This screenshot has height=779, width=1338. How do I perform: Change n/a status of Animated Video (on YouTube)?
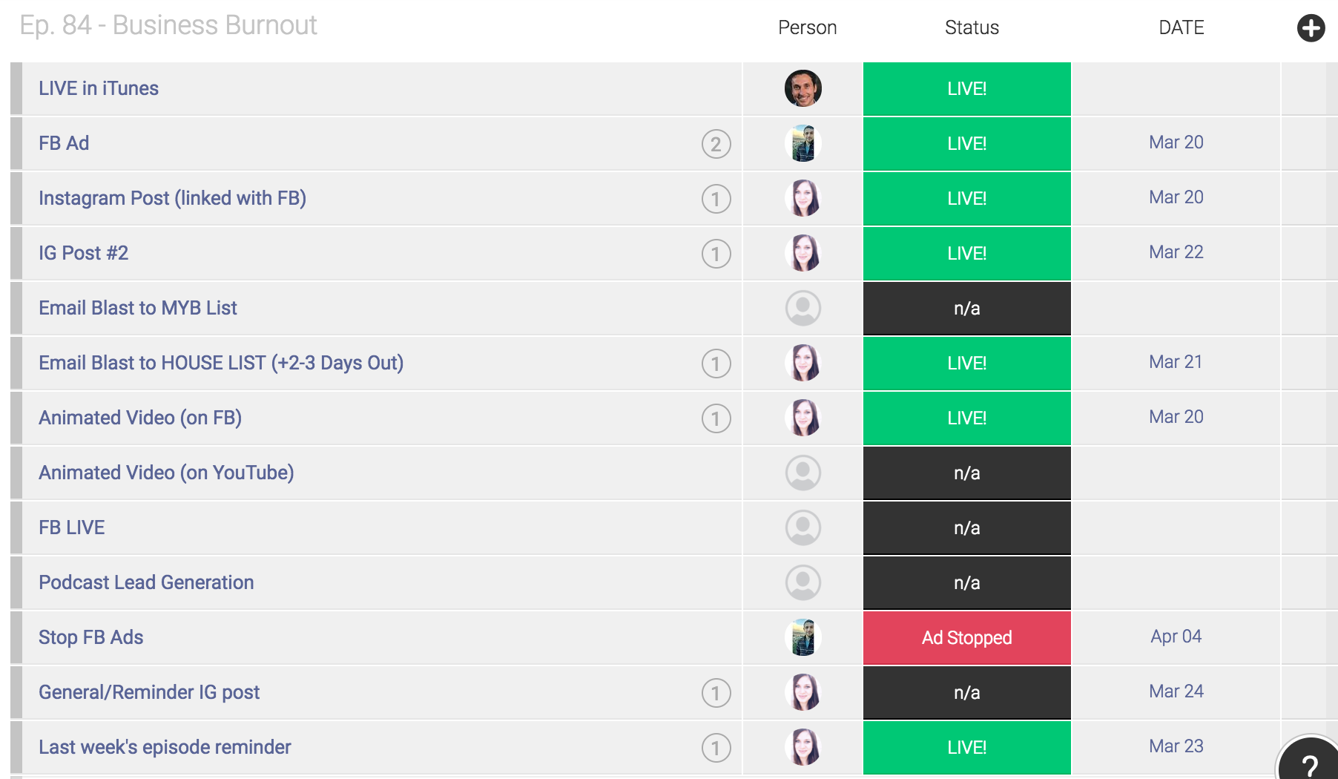pos(966,473)
